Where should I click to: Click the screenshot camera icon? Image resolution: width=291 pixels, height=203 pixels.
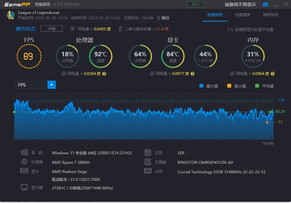coord(265,4)
